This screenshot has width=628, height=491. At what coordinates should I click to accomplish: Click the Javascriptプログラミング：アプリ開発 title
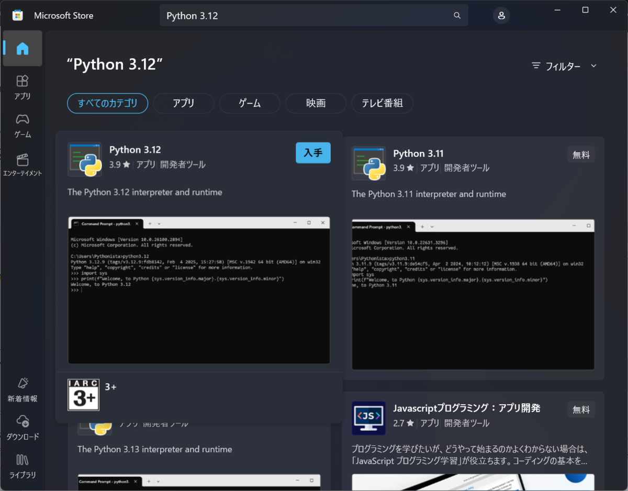[x=467, y=408]
